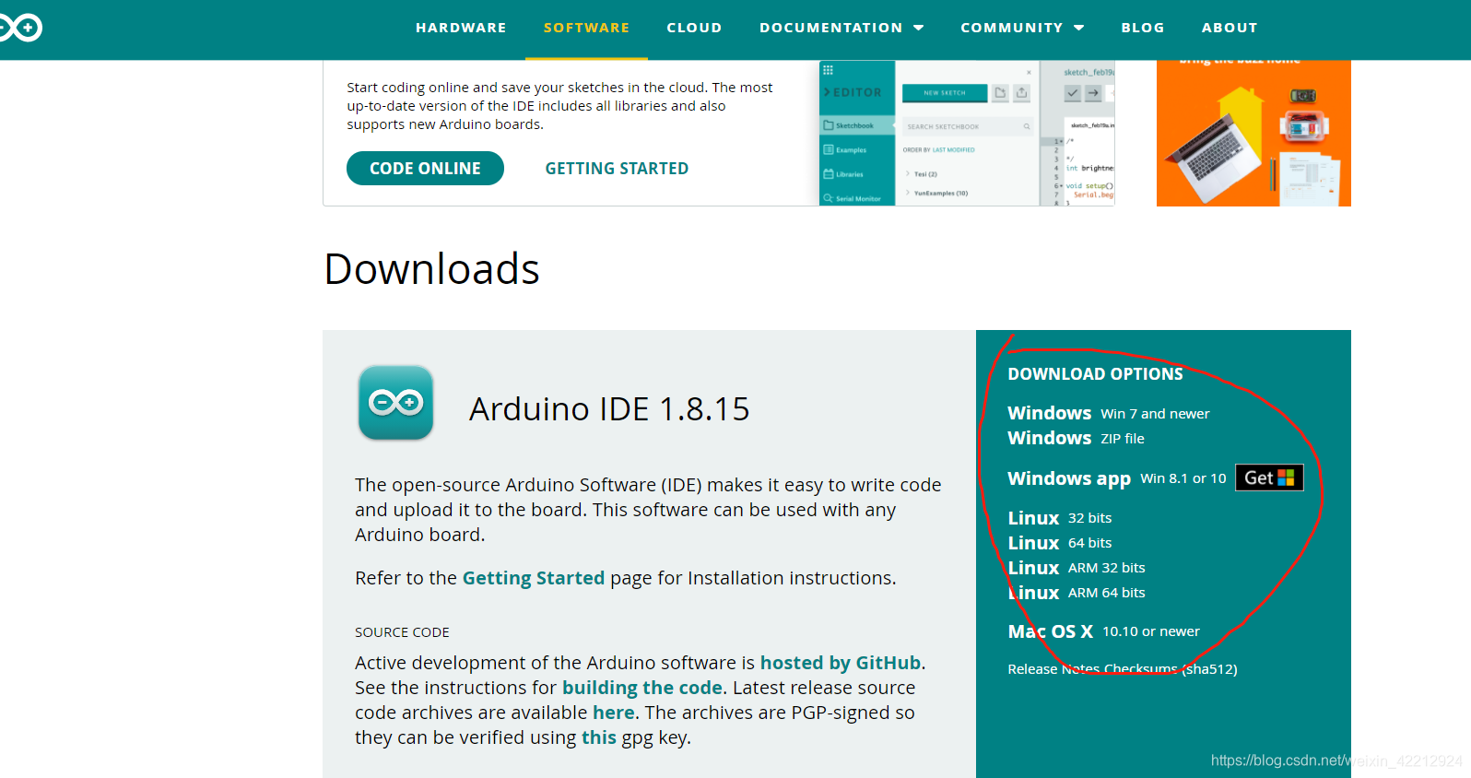Click the orange laptop promo image

[1253, 134]
